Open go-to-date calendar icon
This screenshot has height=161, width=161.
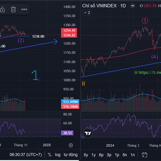point(144,155)
